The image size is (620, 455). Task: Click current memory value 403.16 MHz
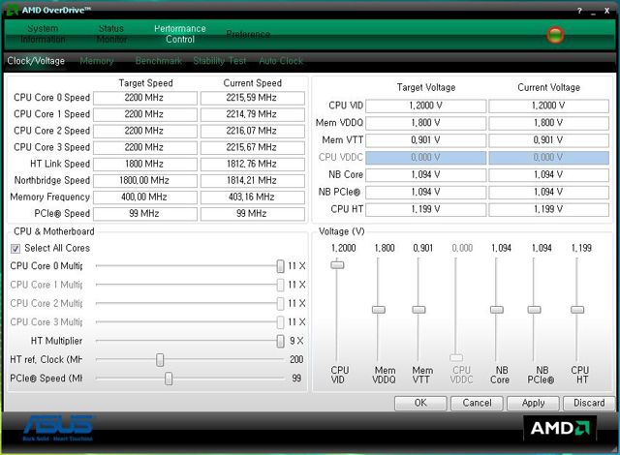(x=253, y=197)
